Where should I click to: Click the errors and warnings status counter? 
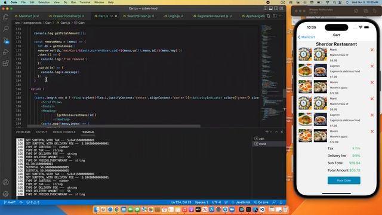(33, 202)
